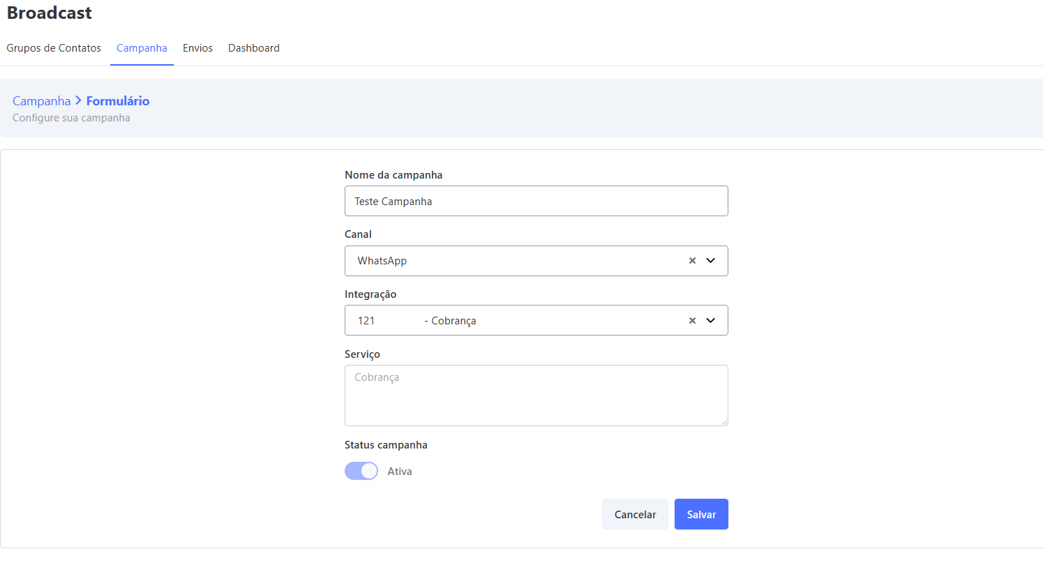
Task: Expand the Integração dropdown arrow
Action: click(x=711, y=321)
